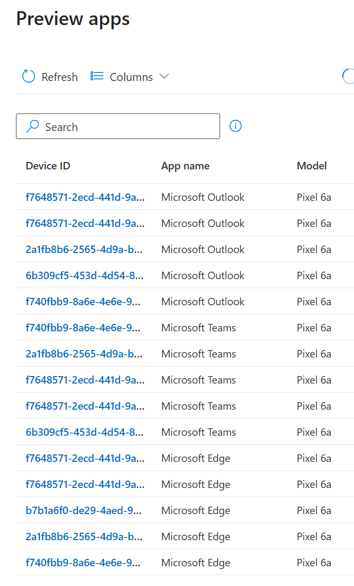Open first f7648571 device link for Outlook
This screenshot has height=586, width=354.
85,197
